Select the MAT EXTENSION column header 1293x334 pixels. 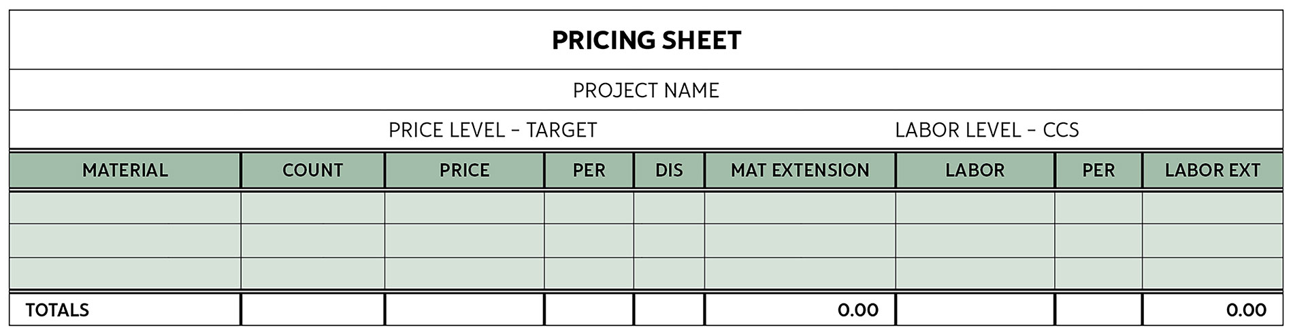pos(800,170)
